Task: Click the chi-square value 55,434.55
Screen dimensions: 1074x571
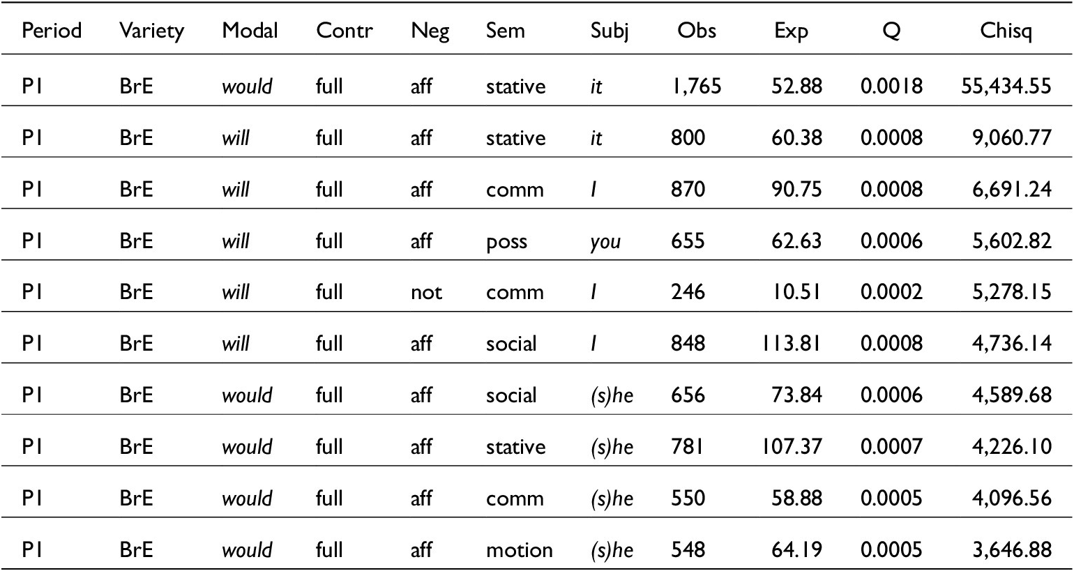Action: click(1006, 86)
